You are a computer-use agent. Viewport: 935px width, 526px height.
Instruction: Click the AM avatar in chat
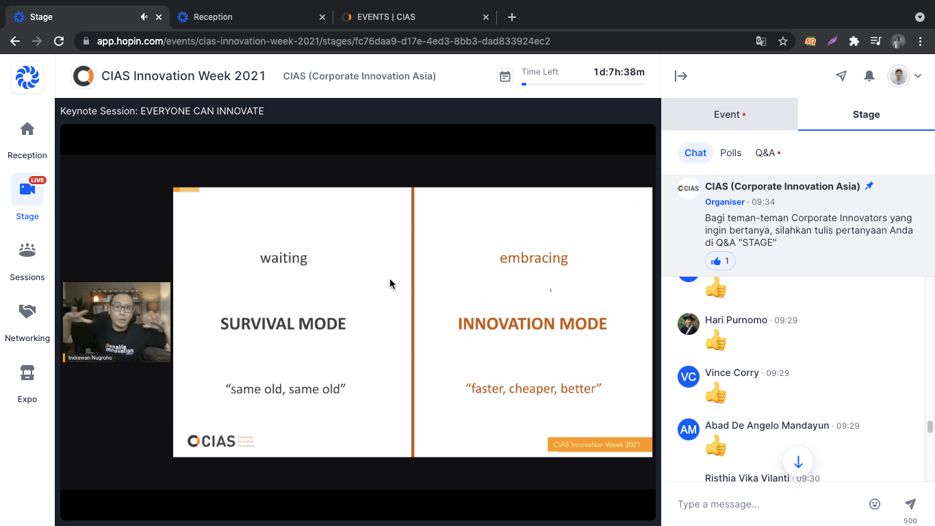(689, 429)
